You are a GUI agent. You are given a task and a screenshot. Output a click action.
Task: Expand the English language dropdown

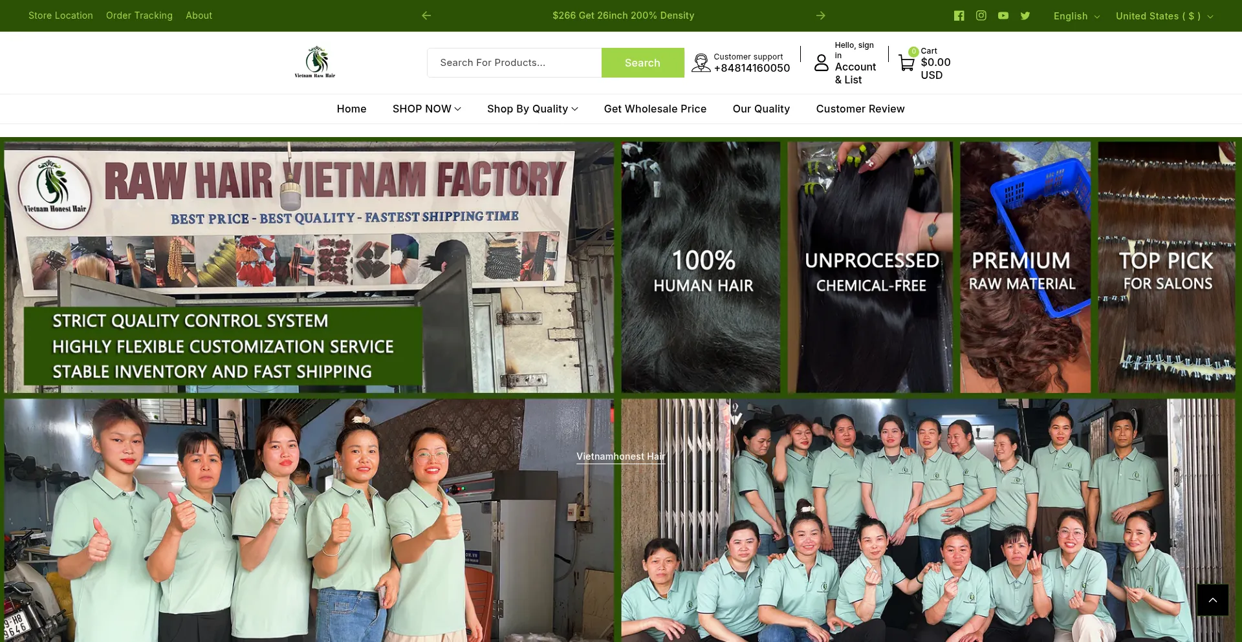tap(1076, 16)
